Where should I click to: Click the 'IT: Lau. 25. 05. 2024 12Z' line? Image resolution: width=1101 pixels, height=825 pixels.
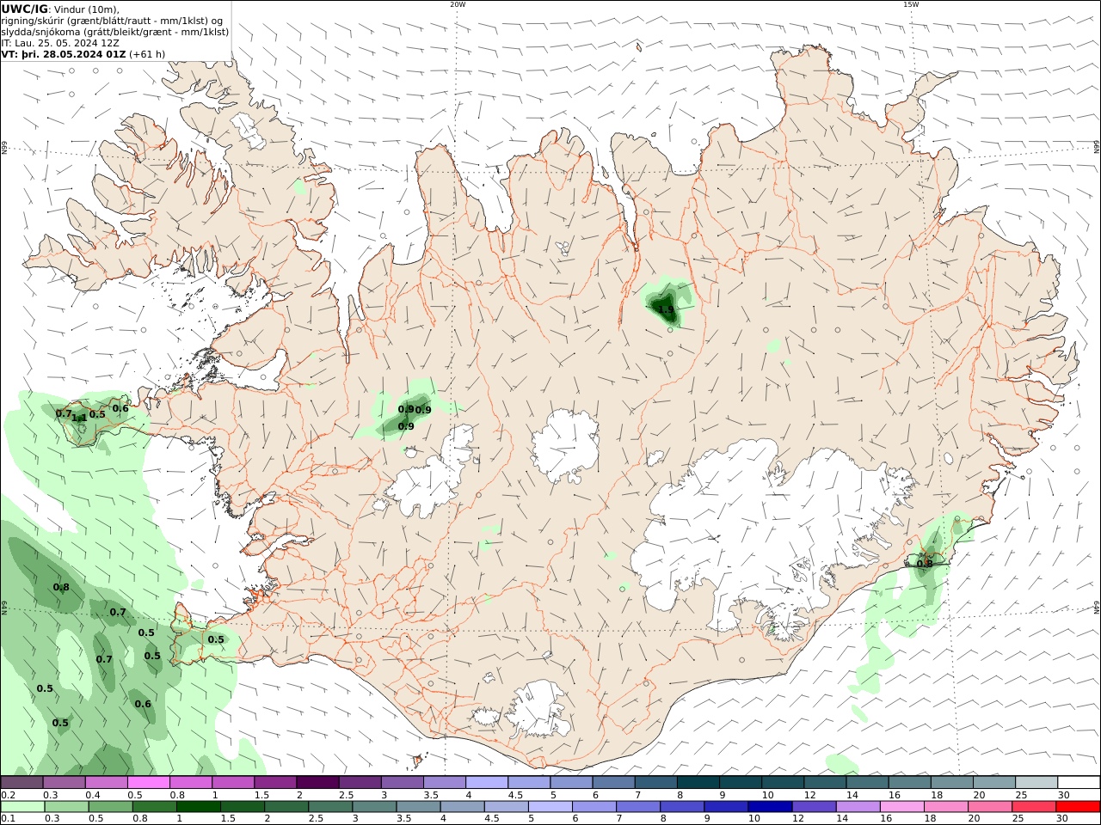pyautogui.click(x=60, y=42)
